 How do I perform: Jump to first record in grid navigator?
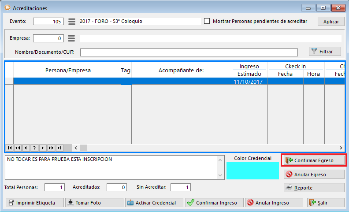(9, 148)
